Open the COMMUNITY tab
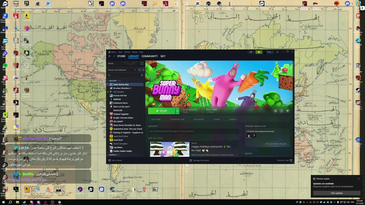This screenshot has height=205, width=365. tap(150, 56)
